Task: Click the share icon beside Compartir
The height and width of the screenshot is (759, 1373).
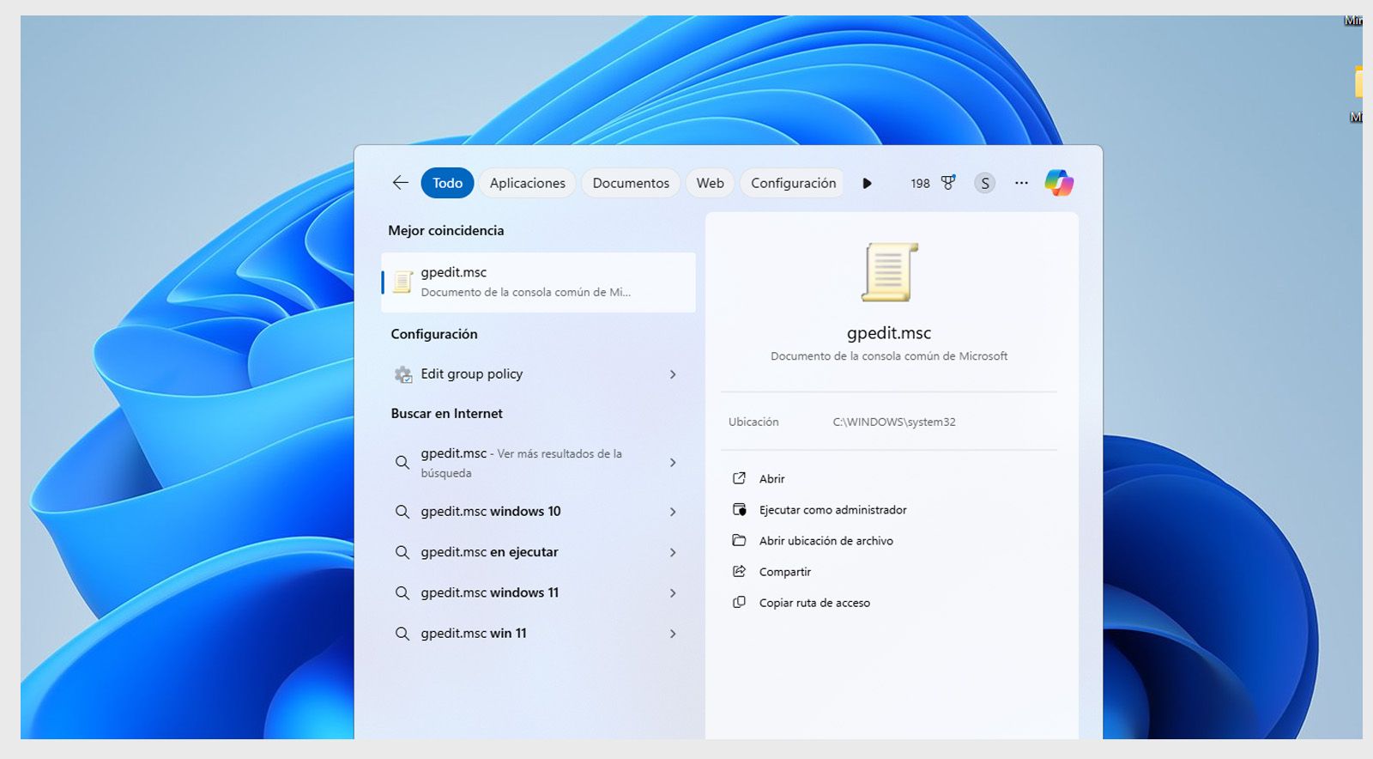Action: (739, 571)
